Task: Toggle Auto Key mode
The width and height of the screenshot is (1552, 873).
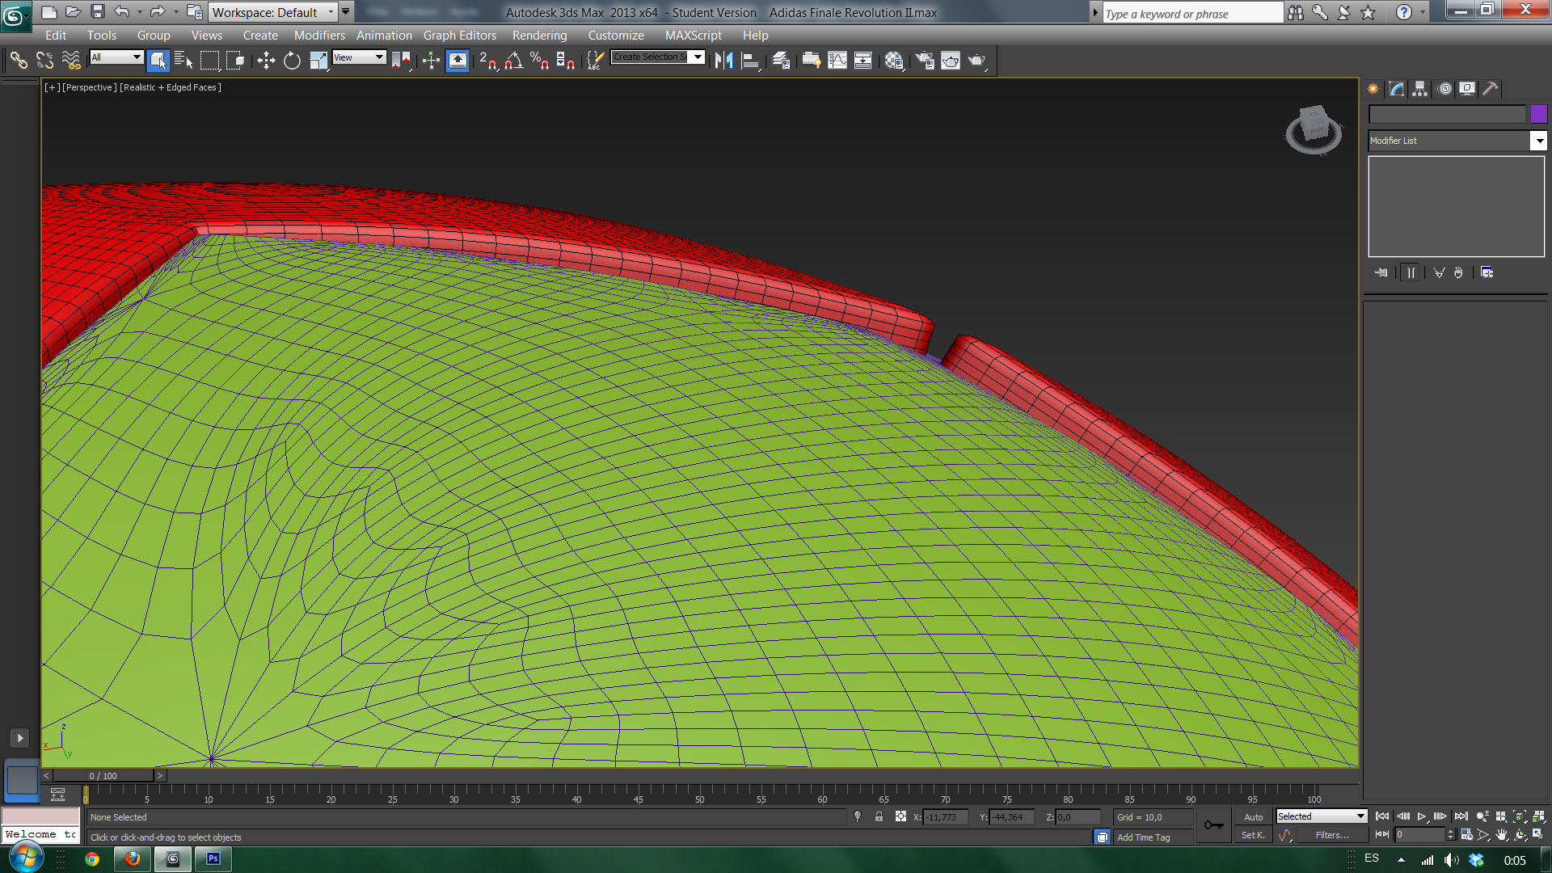Action: click(1253, 817)
